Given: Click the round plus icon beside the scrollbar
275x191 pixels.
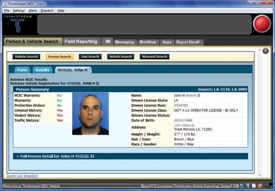Looking at the screenshot, I should point(265,51).
